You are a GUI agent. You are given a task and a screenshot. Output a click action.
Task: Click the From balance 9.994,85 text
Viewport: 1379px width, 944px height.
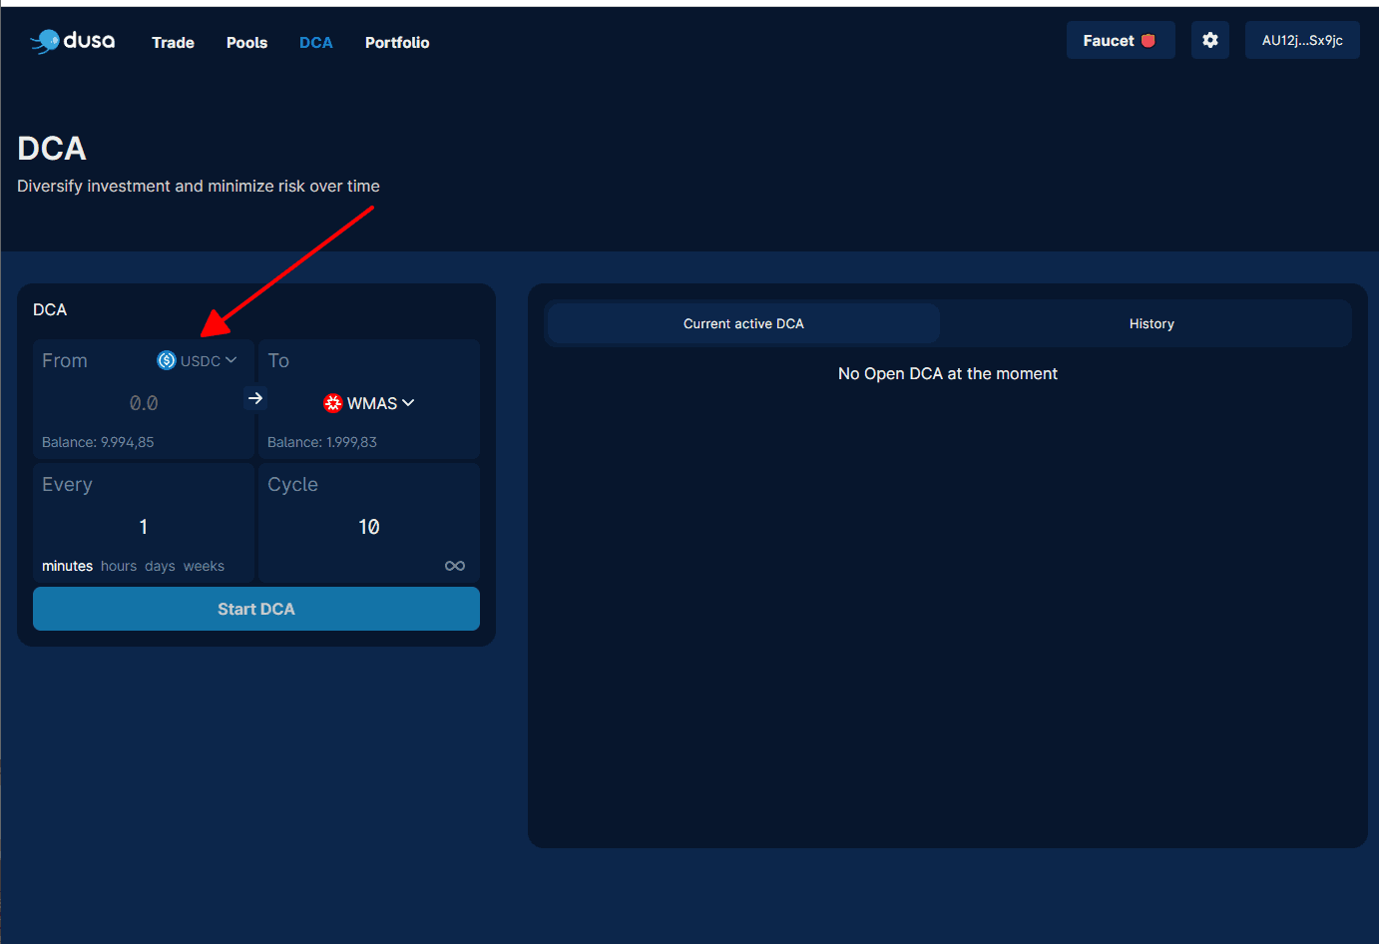click(x=98, y=442)
